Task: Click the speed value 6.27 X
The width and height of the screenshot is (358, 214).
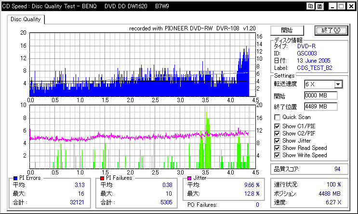Action: [x=333, y=202]
